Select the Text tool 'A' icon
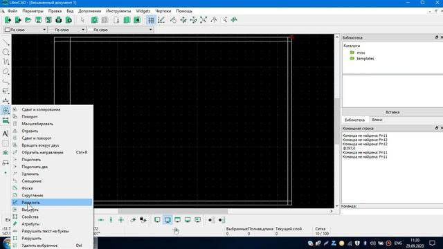The width and height of the screenshot is (443, 249). [x=6, y=133]
